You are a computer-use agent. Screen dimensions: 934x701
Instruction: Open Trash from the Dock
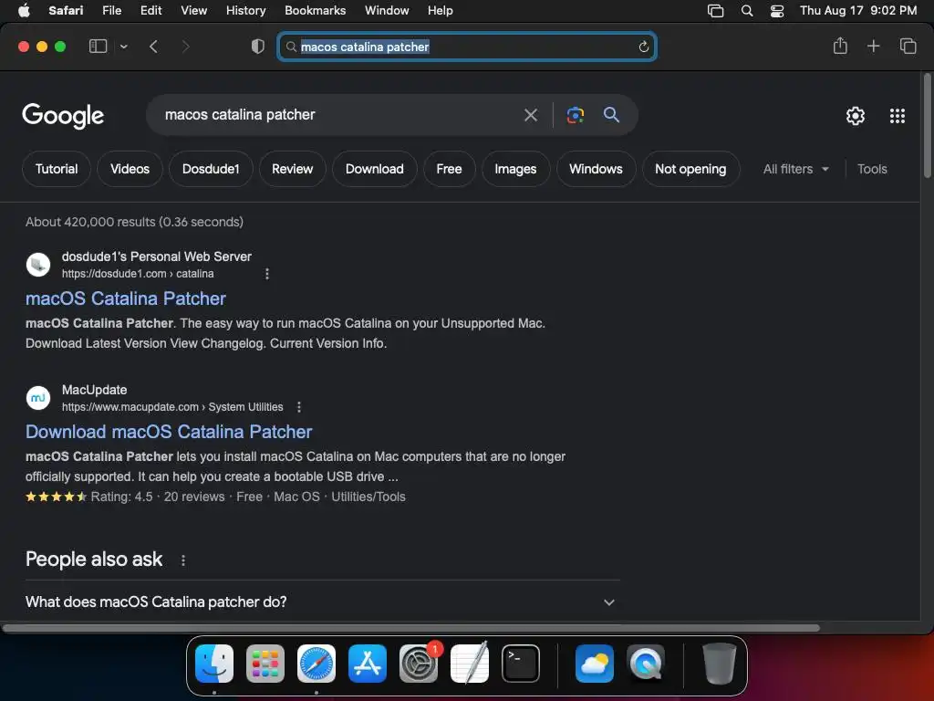coord(719,664)
